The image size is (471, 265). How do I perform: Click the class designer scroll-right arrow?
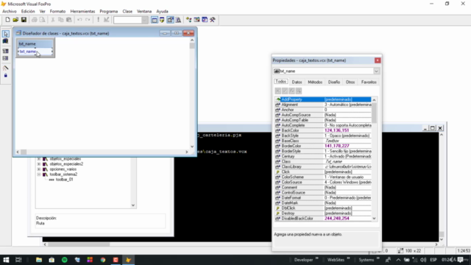[186, 152]
